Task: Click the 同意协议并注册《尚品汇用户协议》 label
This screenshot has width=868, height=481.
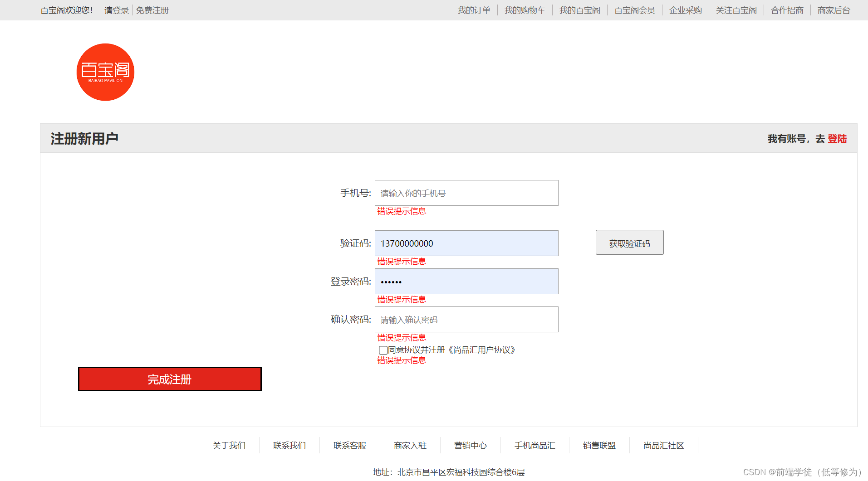Action: point(451,350)
